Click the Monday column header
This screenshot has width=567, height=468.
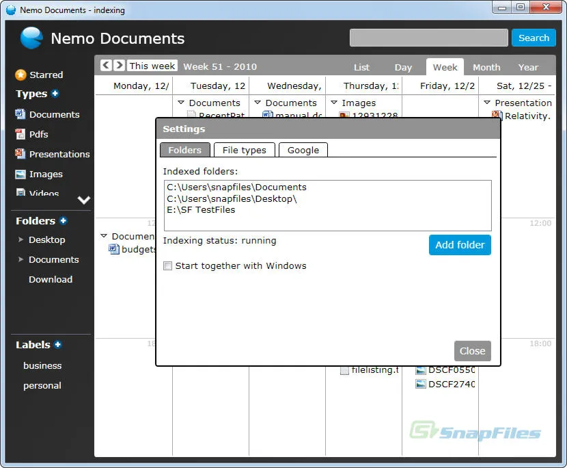pyautogui.click(x=134, y=86)
